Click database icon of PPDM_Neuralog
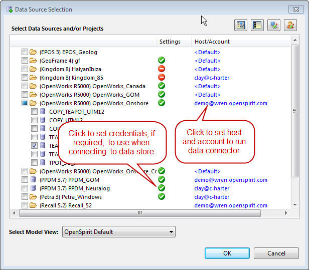309x270 pixels. coord(33,188)
